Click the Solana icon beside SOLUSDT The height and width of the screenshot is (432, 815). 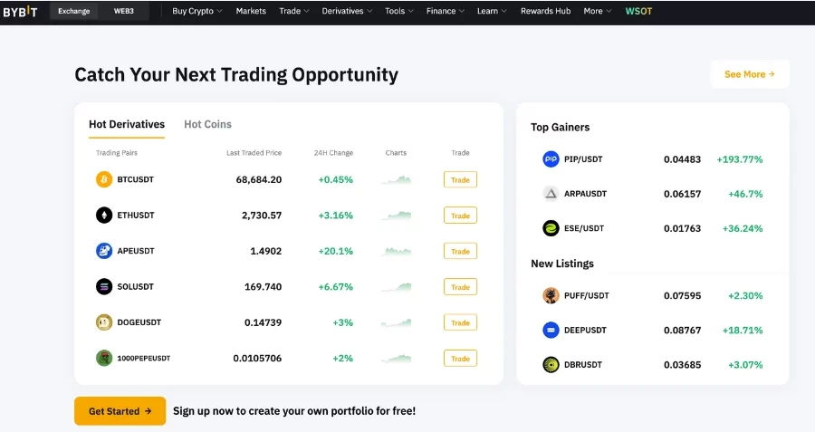104,286
